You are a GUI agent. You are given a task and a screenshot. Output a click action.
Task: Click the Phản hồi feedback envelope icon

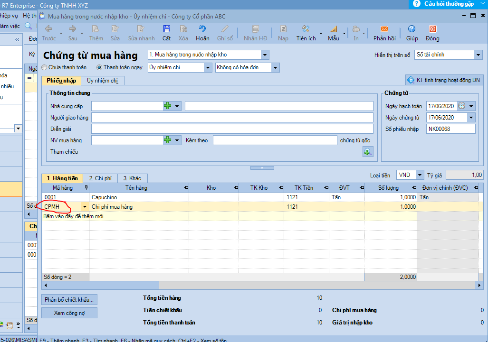[x=384, y=29]
